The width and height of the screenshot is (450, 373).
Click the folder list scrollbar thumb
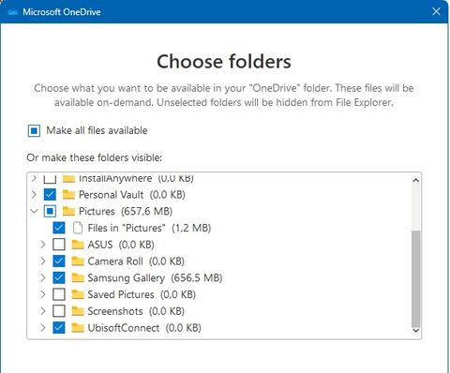pyautogui.click(x=415, y=279)
